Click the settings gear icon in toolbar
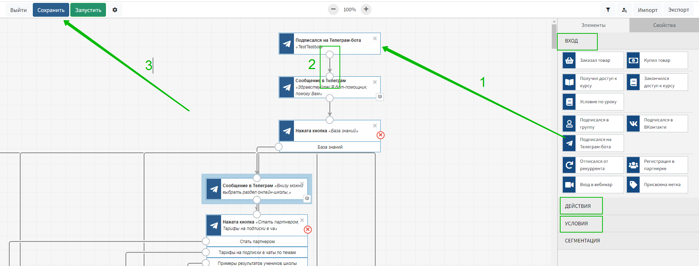Screen dimensions: 699x266 click(115, 10)
